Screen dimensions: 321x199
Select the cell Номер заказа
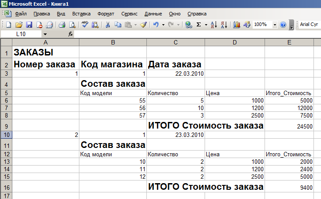click(46, 64)
